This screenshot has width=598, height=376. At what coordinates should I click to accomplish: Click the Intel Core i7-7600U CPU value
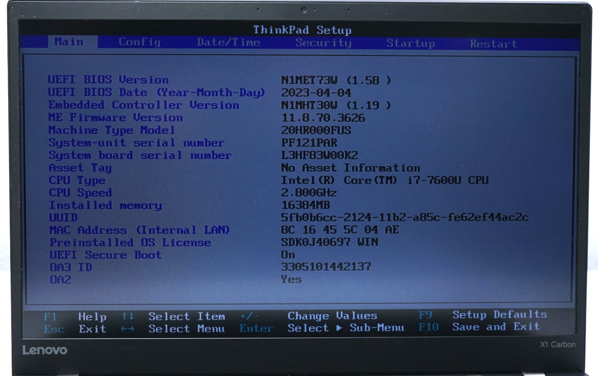(x=385, y=180)
